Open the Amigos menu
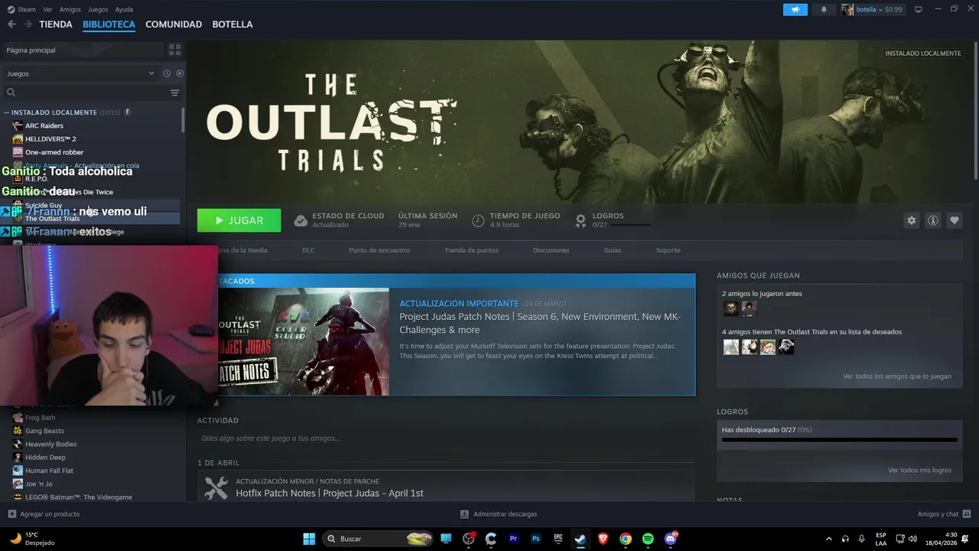The width and height of the screenshot is (979, 551). click(x=70, y=9)
